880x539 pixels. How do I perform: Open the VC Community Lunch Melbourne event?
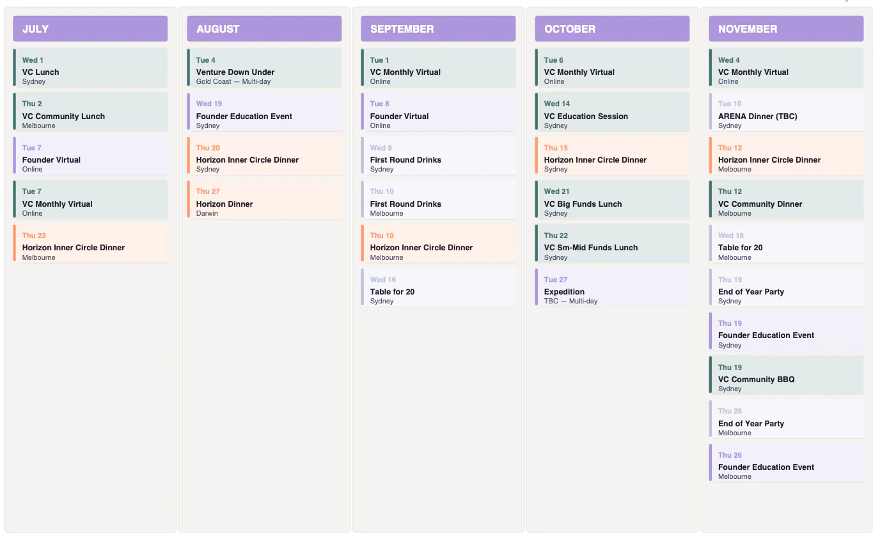[x=90, y=112]
